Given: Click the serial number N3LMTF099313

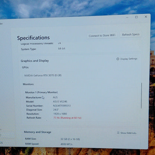Looking at the screenshot, I should coord(62,106).
